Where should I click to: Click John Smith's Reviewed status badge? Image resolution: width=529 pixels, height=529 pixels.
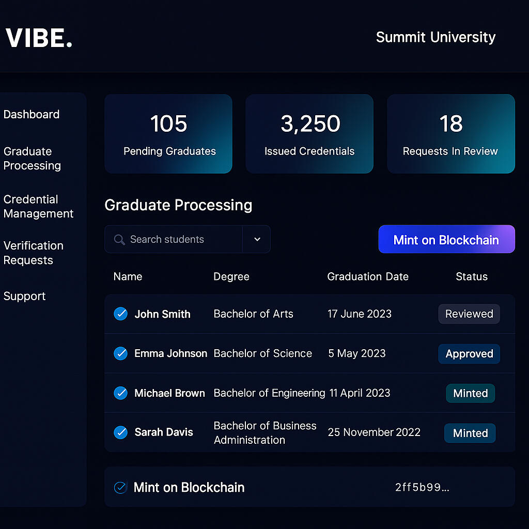[469, 314]
